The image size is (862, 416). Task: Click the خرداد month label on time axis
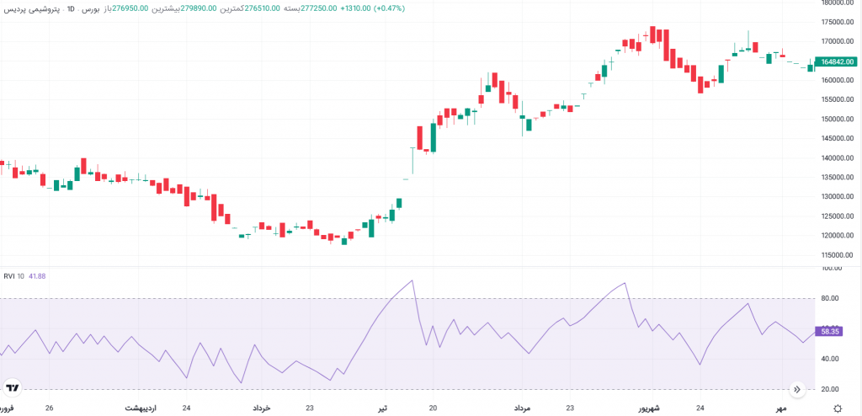click(262, 408)
